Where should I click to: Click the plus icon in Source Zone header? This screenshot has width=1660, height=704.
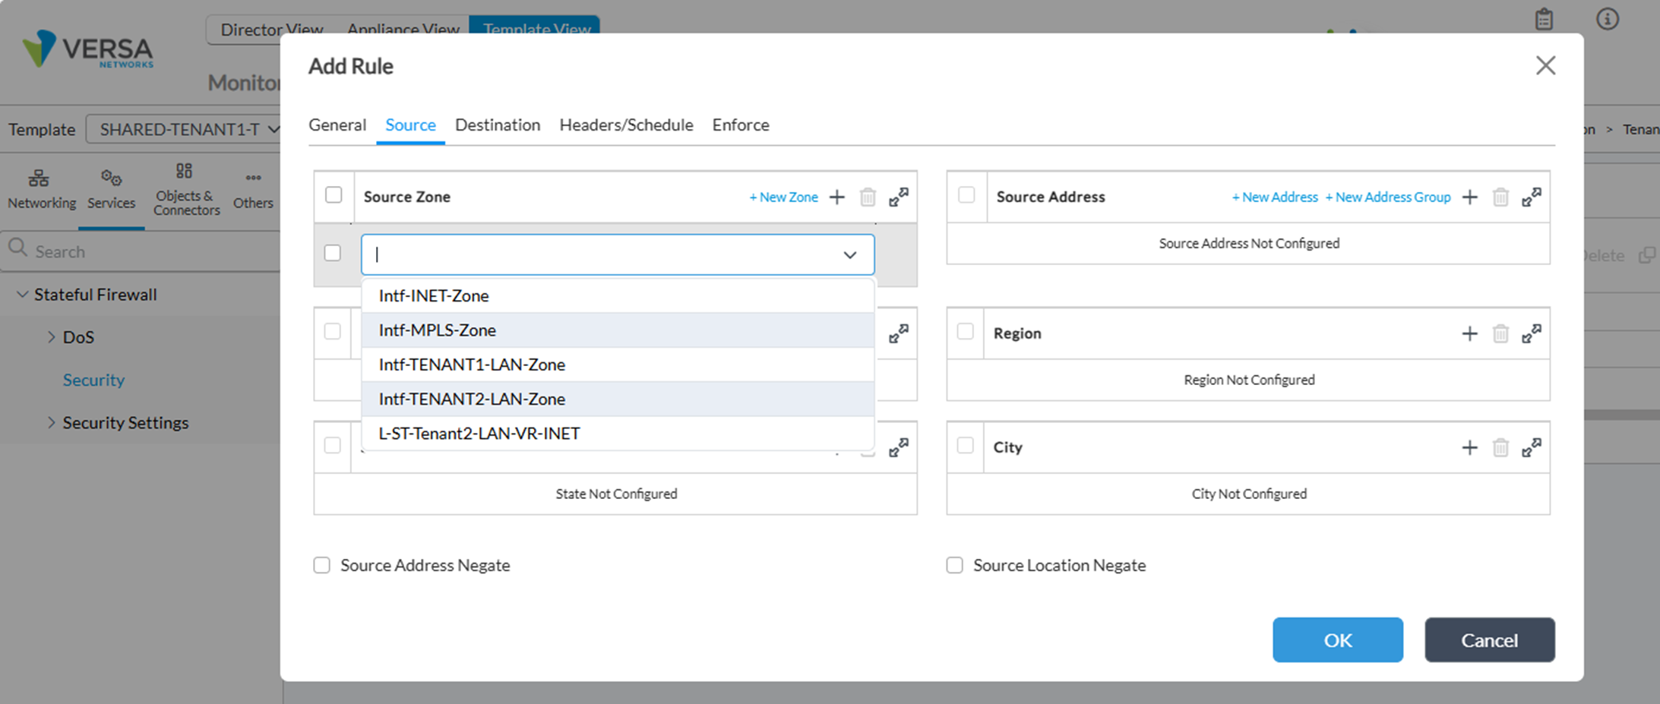tap(836, 197)
